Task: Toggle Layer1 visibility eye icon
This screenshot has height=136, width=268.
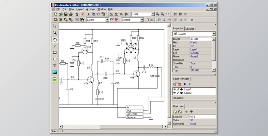Action: tap(174, 89)
